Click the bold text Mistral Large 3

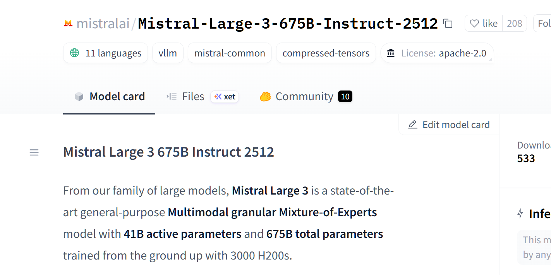pyautogui.click(x=270, y=191)
